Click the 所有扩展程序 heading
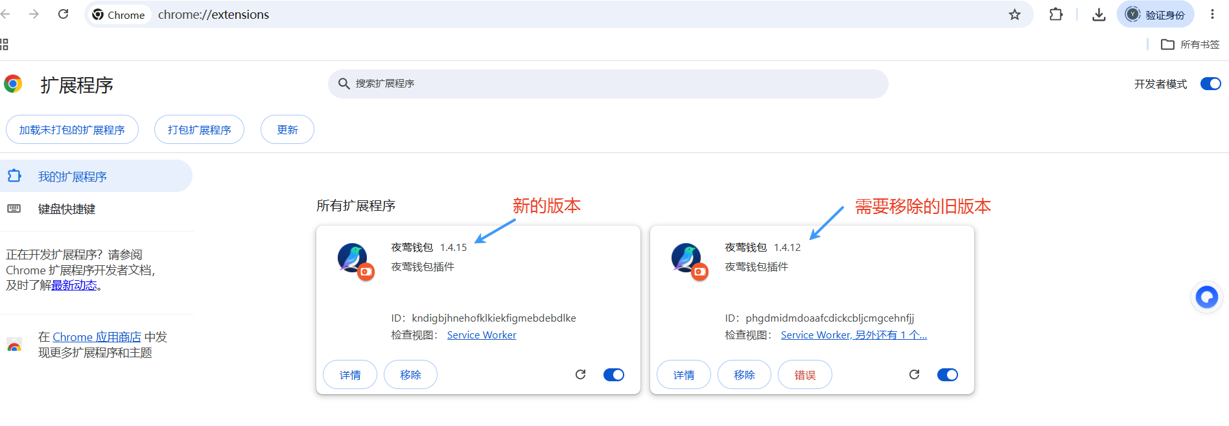Image resolution: width=1229 pixels, height=426 pixels. click(356, 206)
